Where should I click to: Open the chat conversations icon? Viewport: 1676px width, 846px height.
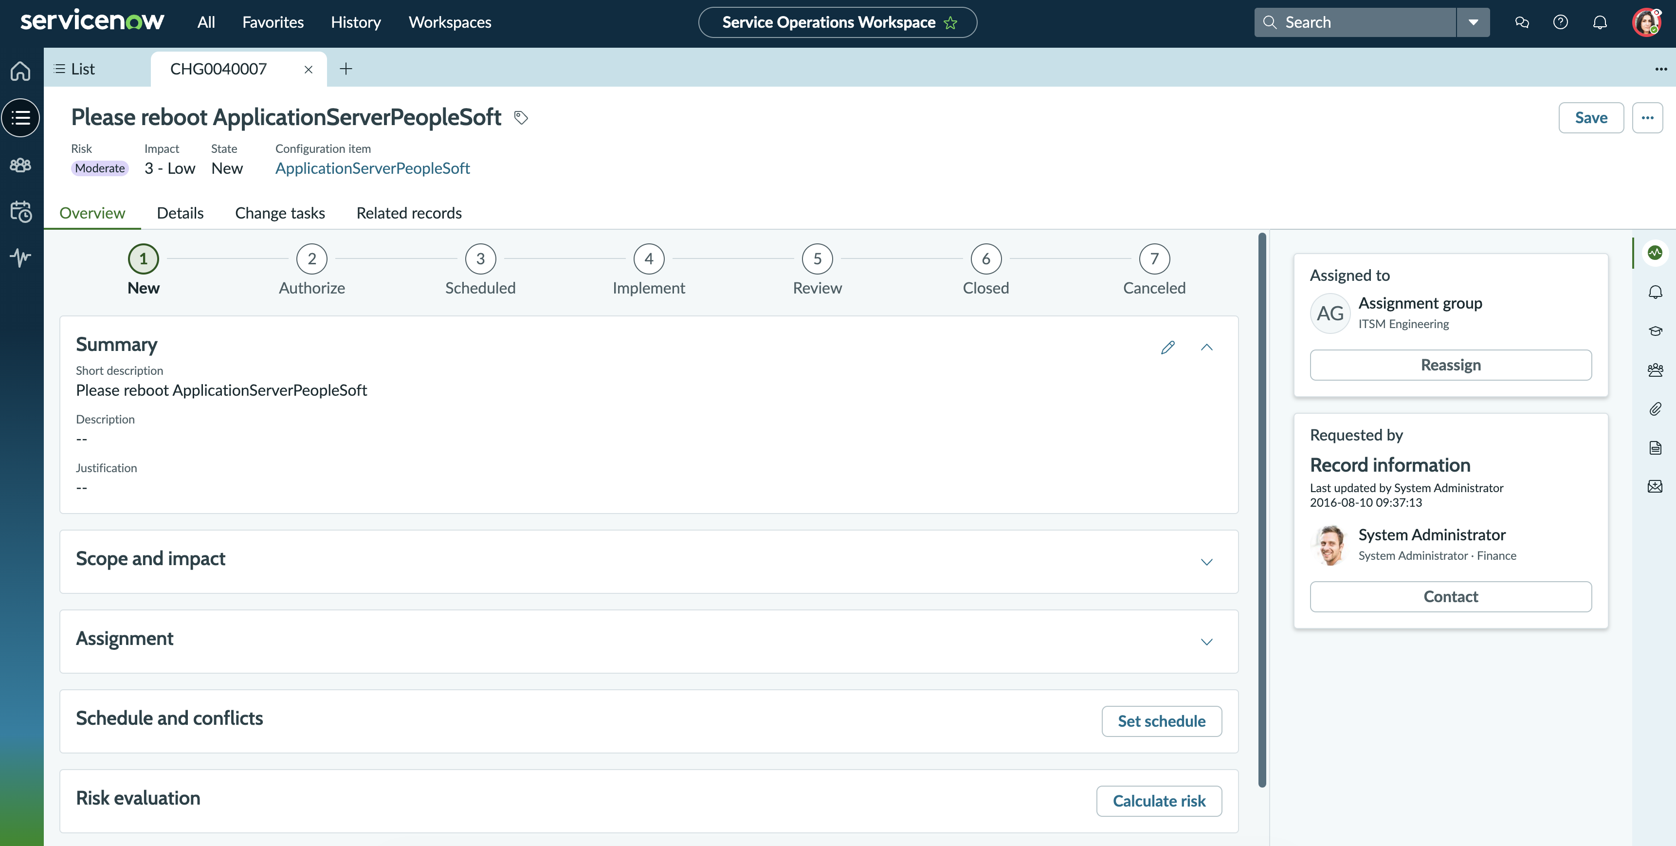click(x=1521, y=23)
